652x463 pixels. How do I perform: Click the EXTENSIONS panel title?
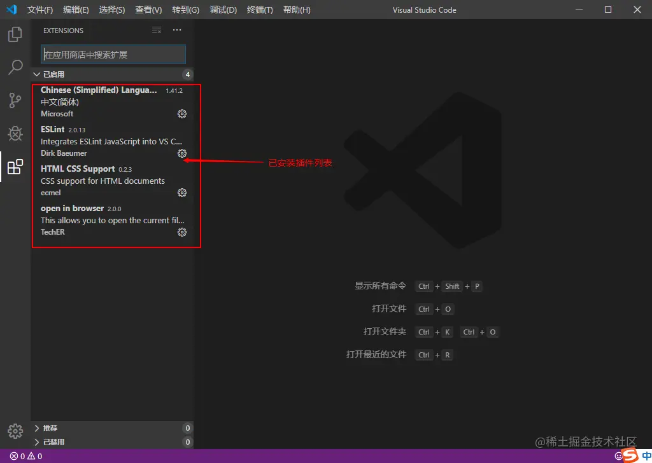[x=63, y=31]
